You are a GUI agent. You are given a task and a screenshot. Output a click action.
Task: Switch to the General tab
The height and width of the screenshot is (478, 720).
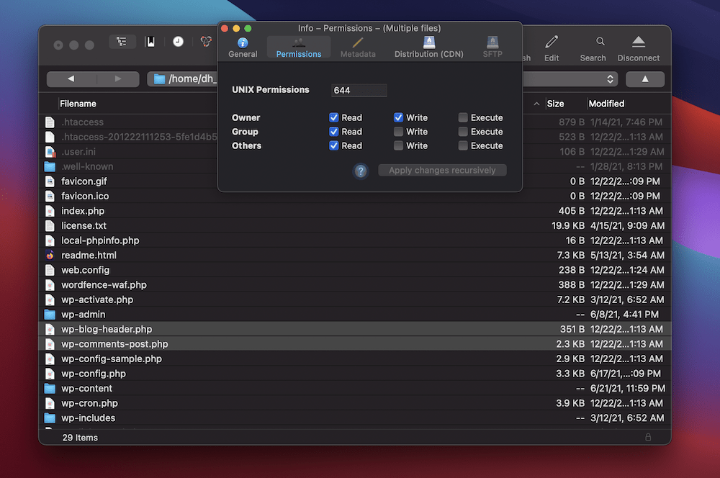[243, 48]
